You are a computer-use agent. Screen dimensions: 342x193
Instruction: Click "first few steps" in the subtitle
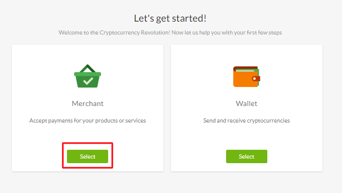point(264,32)
